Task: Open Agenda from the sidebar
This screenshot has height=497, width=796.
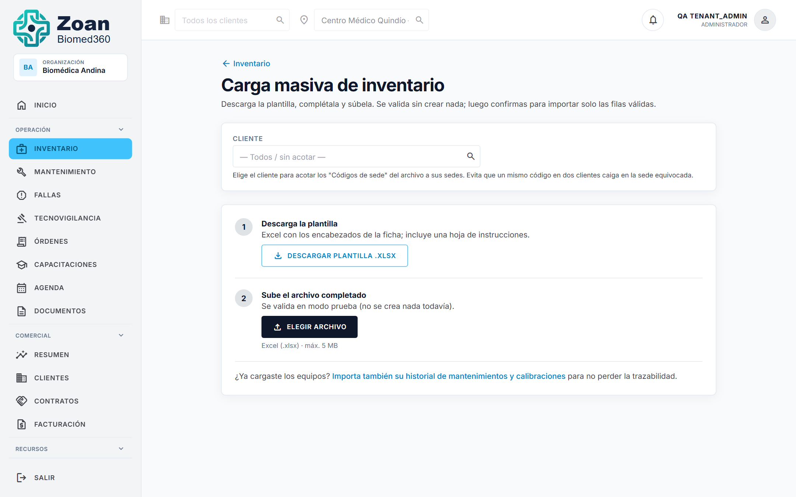Action: (x=70, y=288)
